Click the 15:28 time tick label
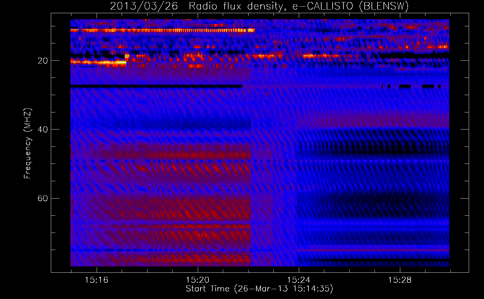The height and width of the screenshot is (299, 484). tap(400, 280)
